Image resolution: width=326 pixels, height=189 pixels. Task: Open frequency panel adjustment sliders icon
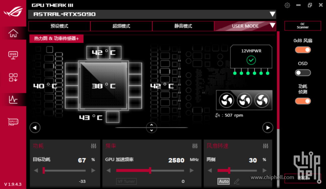(195, 146)
